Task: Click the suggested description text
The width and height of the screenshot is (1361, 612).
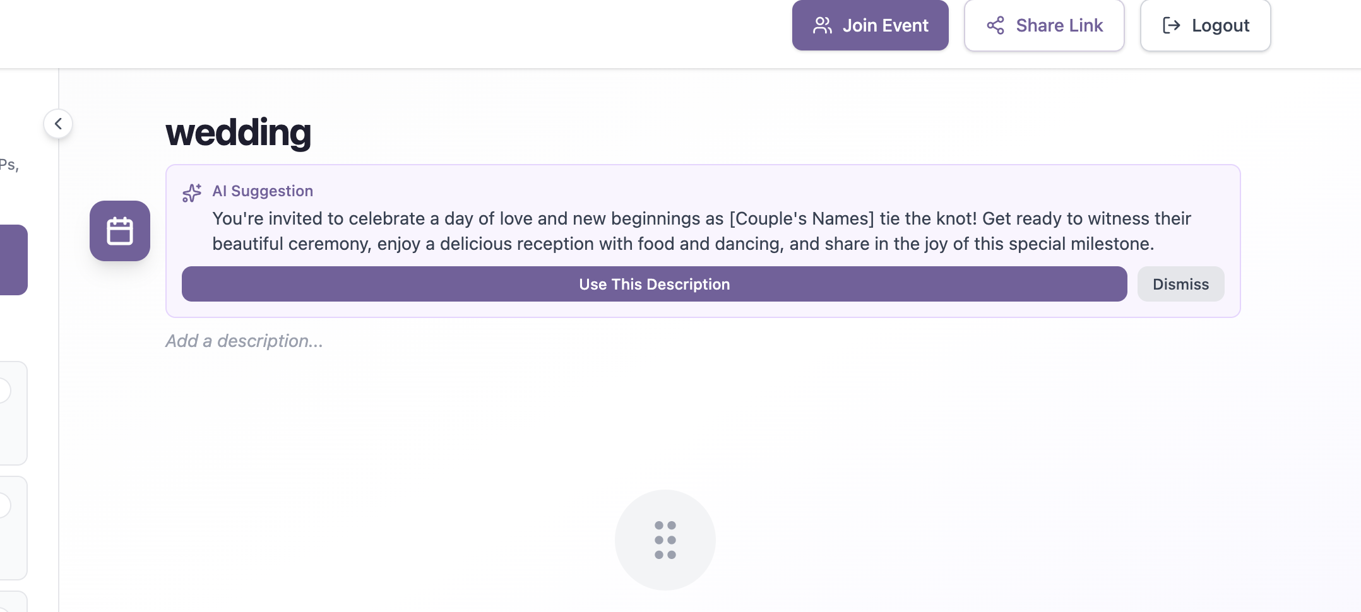Action: pos(701,231)
